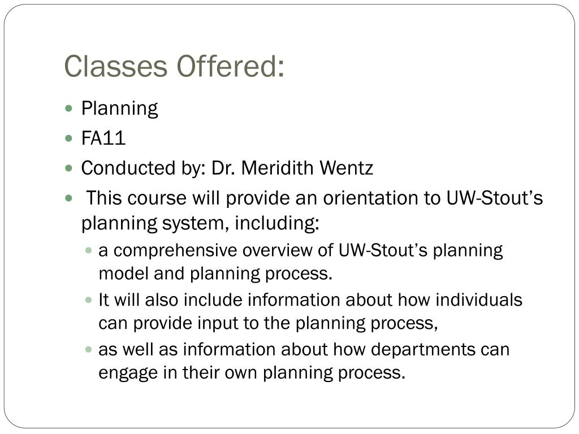
Task: Click 'It will also include information' text
Action: tap(219, 300)
